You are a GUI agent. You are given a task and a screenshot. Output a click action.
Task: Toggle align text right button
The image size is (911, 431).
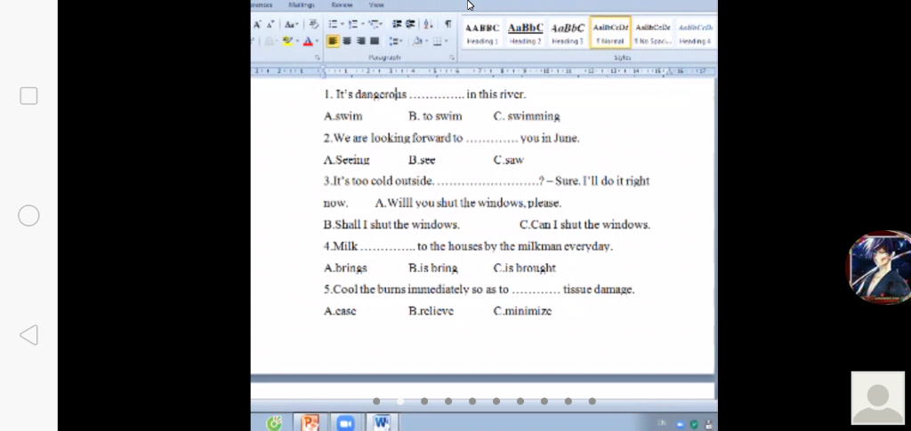(x=361, y=41)
